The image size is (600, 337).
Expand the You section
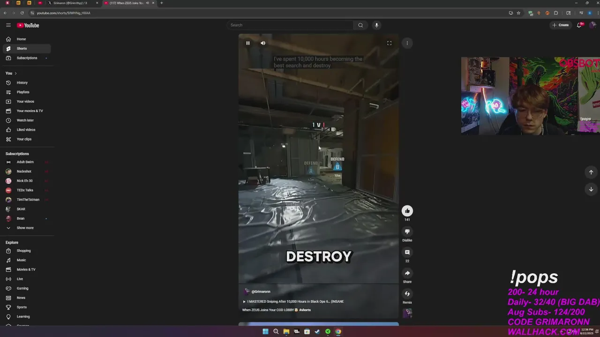[11, 73]
